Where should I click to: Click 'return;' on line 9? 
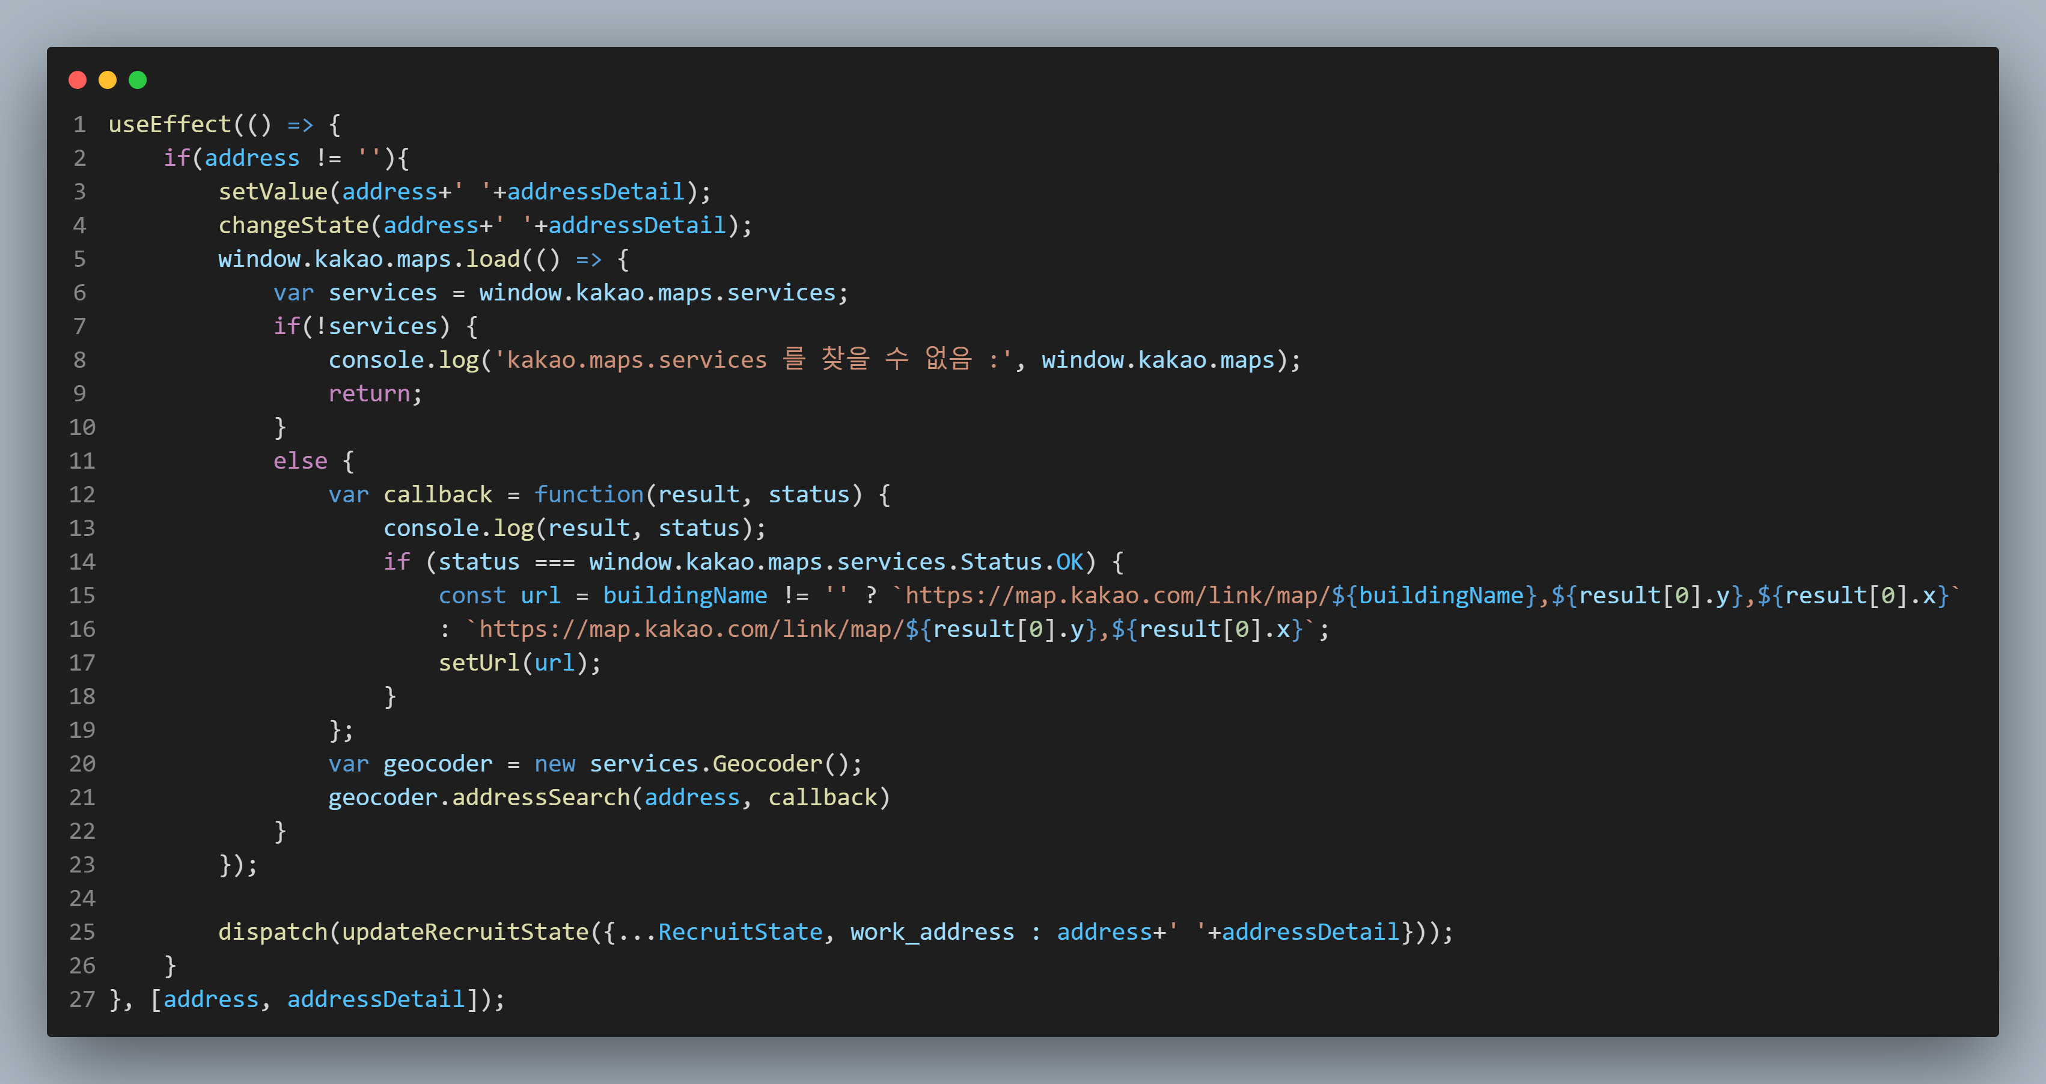click(x=376, y=394)
